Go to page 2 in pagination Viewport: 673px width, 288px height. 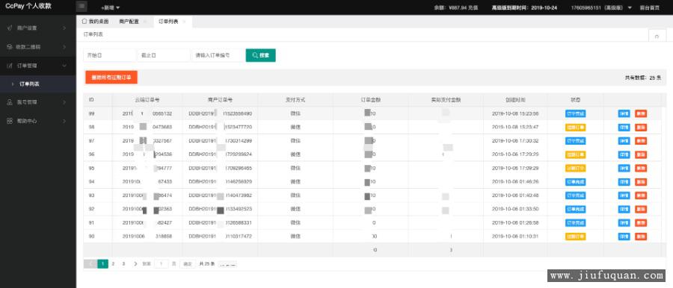pyautogui.click(x=114, y=264)
